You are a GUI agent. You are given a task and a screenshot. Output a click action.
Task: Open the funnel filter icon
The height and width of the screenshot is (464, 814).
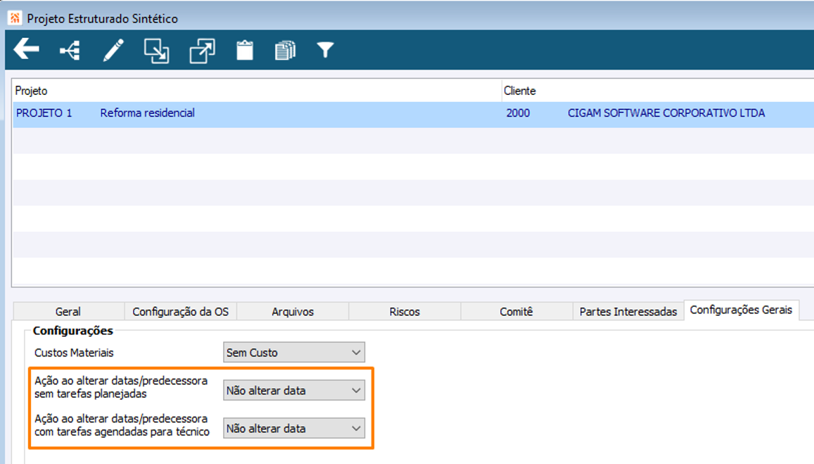pos(325,50)
